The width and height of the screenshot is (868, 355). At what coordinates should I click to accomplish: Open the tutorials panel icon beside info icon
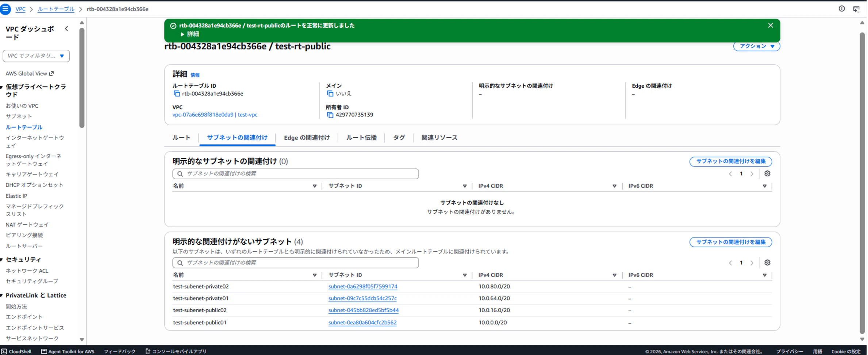pos(856,9)
